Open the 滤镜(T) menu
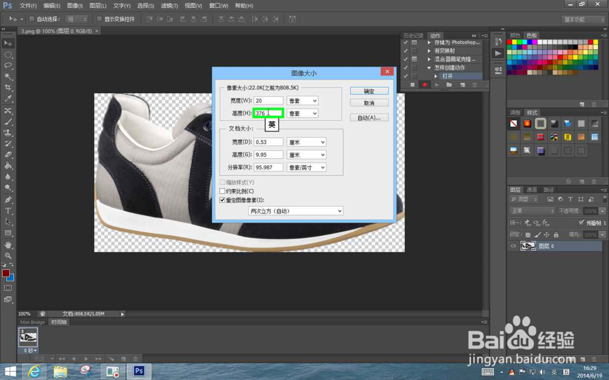This screenshot has width=609, height=380. (x=169, y=6)
